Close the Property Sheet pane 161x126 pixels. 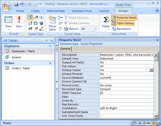pos(157,40)
